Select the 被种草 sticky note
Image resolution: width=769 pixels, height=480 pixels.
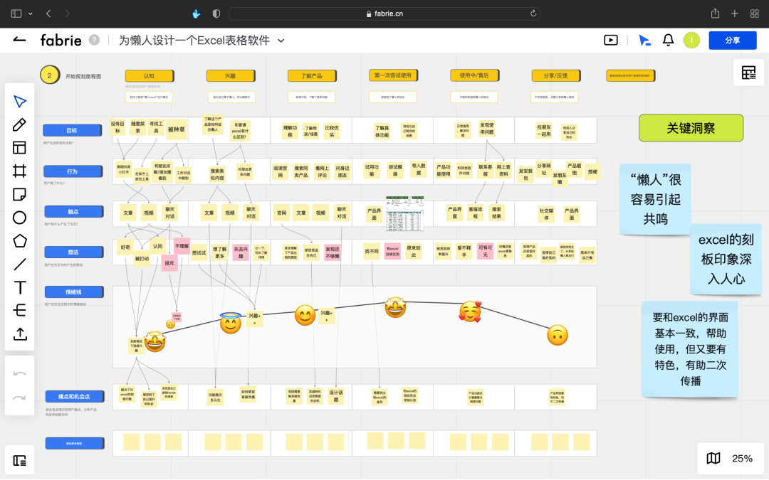[x=177, y=130]
